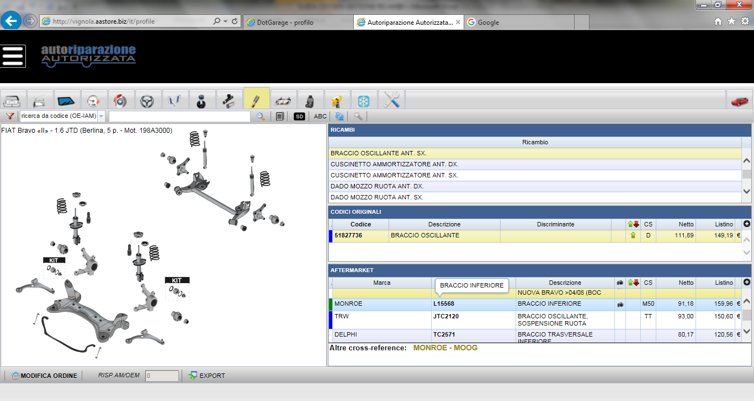
Task: Click the browser address bar dropdown arrow
Action: (x=225, y=21)
